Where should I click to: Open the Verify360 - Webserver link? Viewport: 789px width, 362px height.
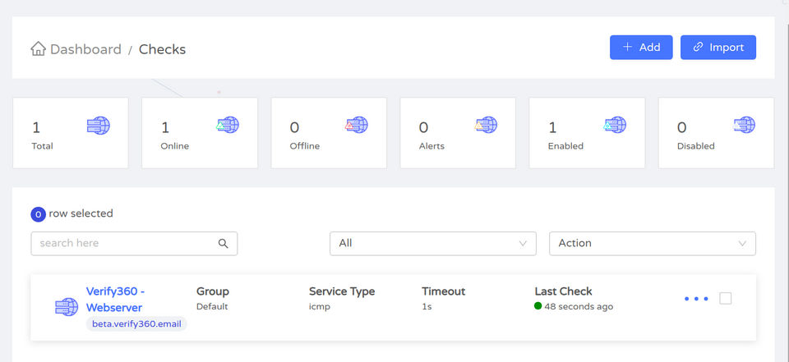(x=115, y=300)
